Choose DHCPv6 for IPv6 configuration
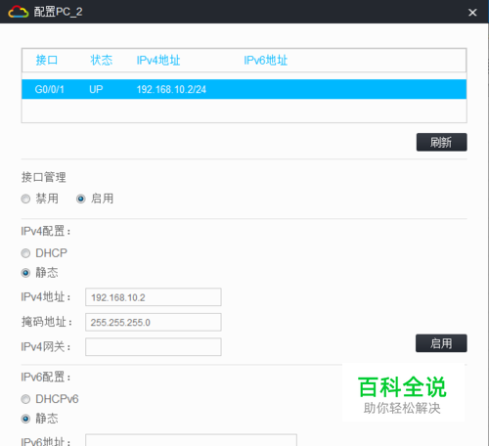The image size is (489, 446). pos(25,399)
